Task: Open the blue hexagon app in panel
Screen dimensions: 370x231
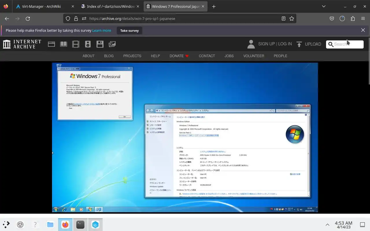Action: 95,224
